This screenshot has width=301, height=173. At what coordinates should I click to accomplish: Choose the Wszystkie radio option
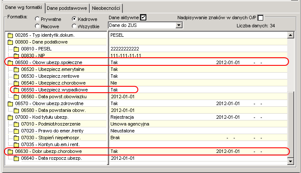tap(74, 26)
